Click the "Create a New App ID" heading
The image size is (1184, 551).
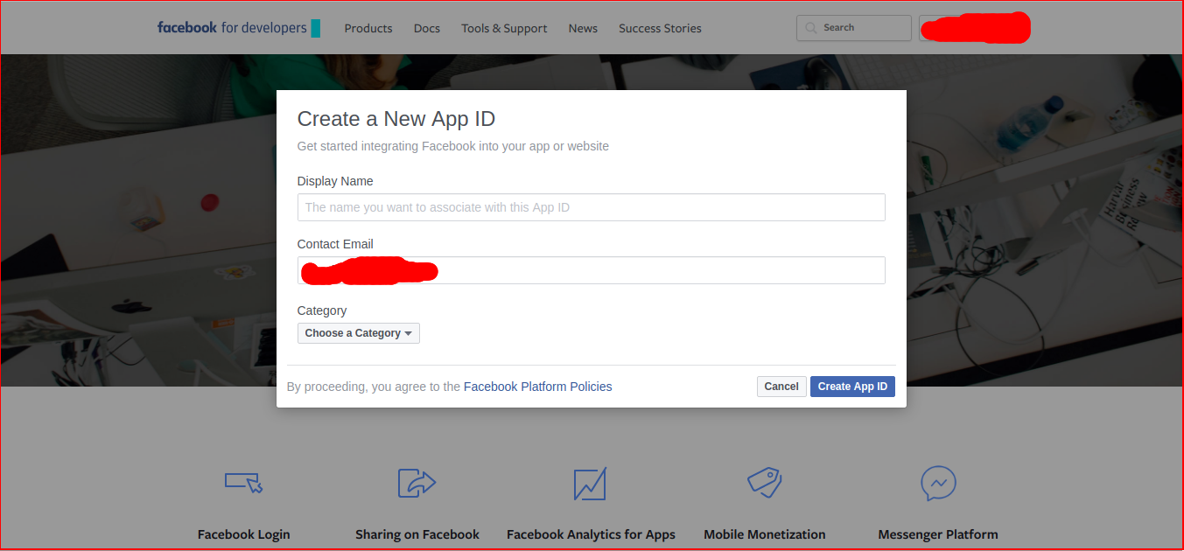pyautogui.click(x=396, y=119)
